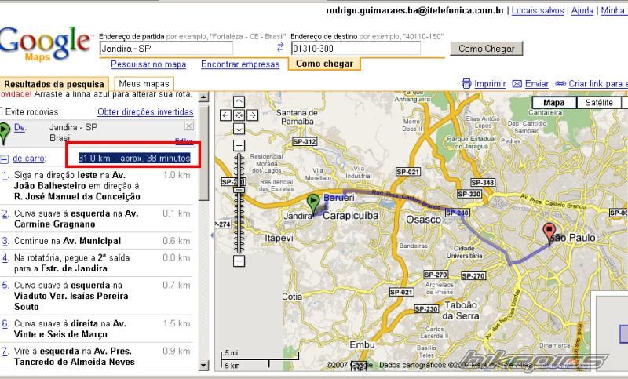Click the Embu label on the map
The width and height of the screenshot is (628, 379).
point(362,345)
